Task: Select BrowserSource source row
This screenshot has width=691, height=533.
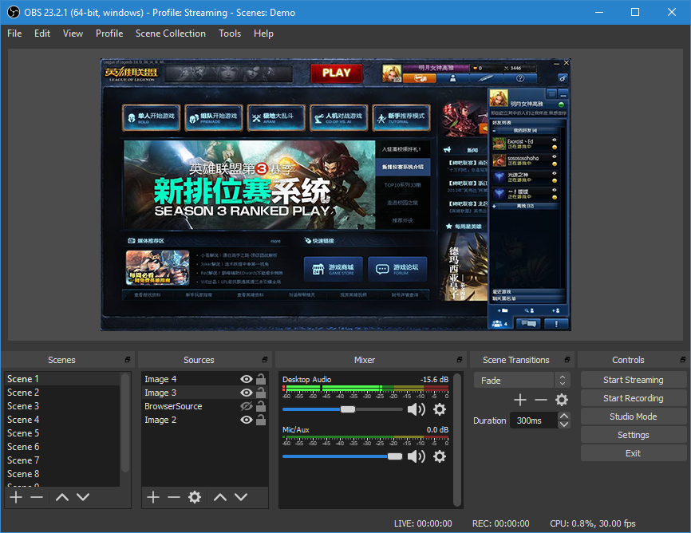Action: pyautogui.click(x=205, y=406)
